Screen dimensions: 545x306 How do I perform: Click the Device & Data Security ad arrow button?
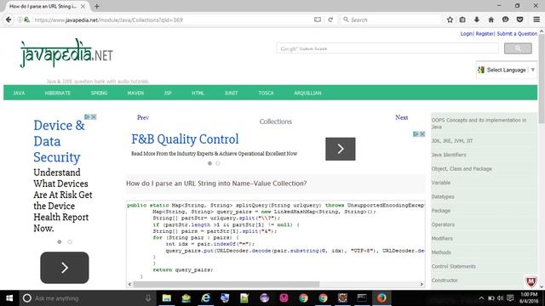pyautogui.click(x=65, y=268)
